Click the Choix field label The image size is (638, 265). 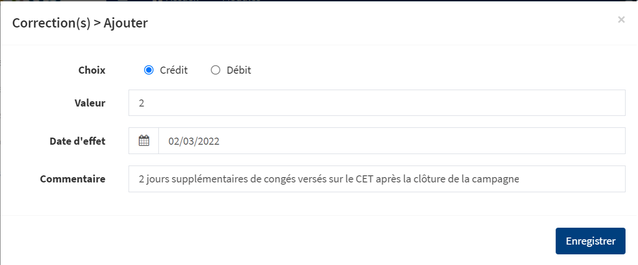pos(92,70)
